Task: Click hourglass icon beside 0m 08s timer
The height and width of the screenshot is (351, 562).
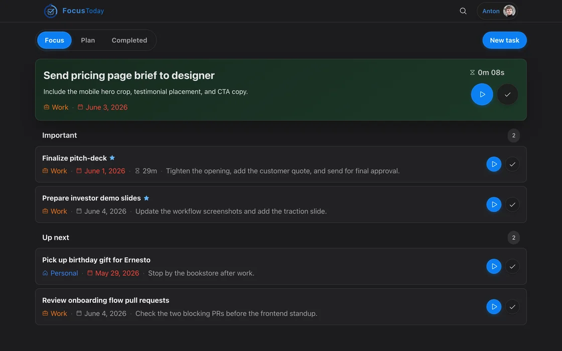Action: [x=472, y=72]
